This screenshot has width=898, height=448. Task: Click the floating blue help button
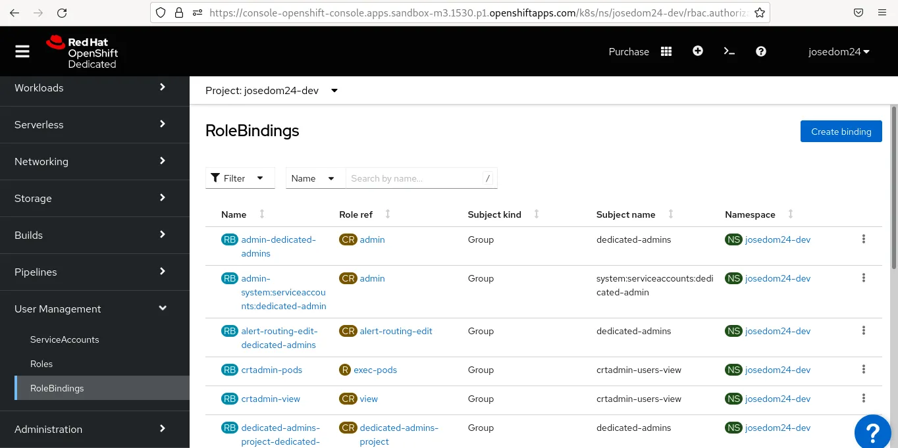872,432
